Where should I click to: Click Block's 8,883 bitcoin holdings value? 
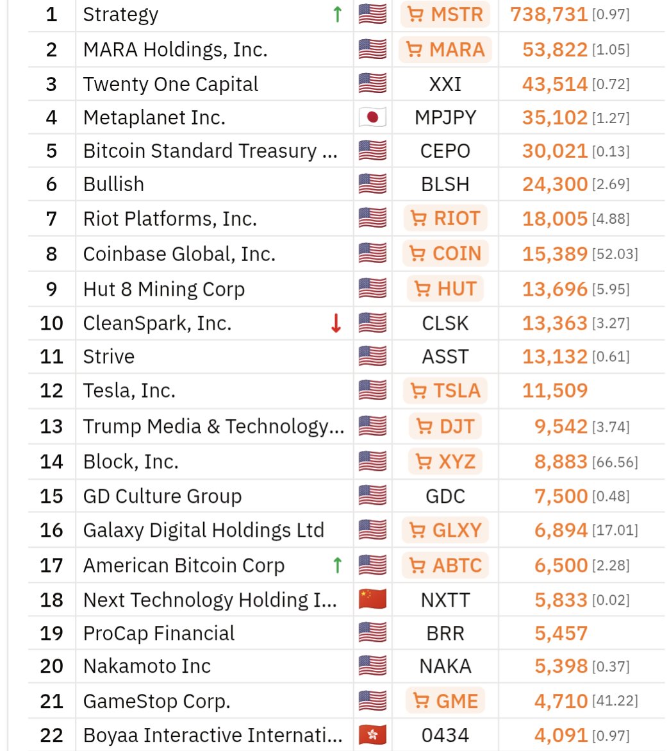pyautogui.click(x=561, y=462)
